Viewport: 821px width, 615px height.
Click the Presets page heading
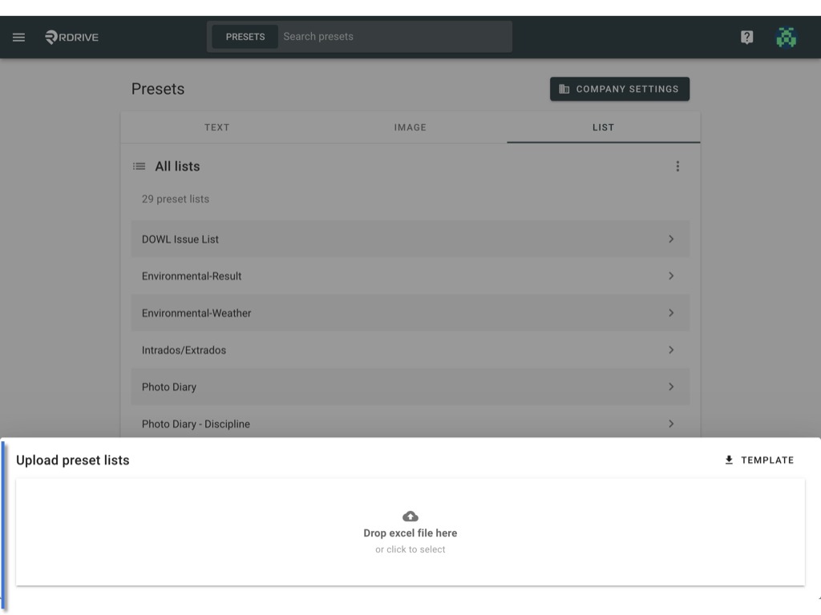[x=158, y=89]
